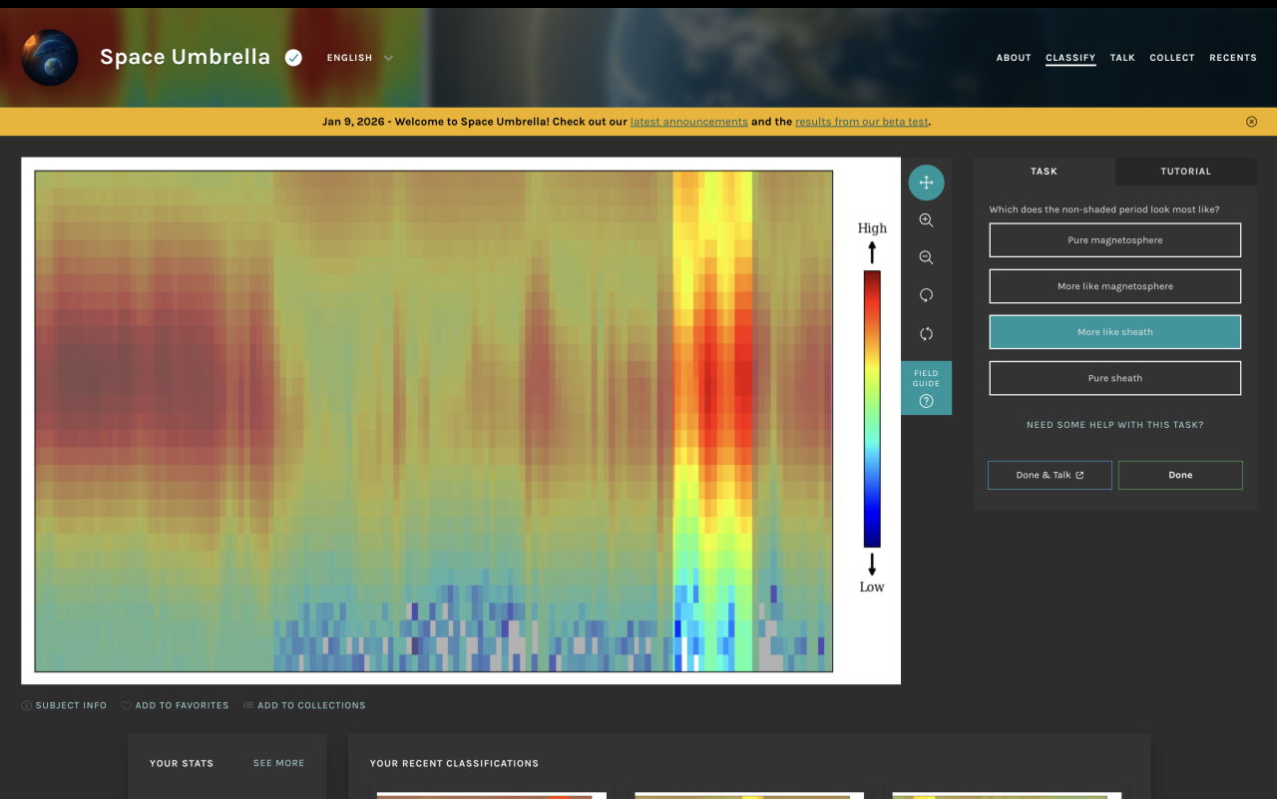The width and height of the screenshot is (1277, 799).
Task: Add the subject to favorites
Action: (x=176, y=705)
